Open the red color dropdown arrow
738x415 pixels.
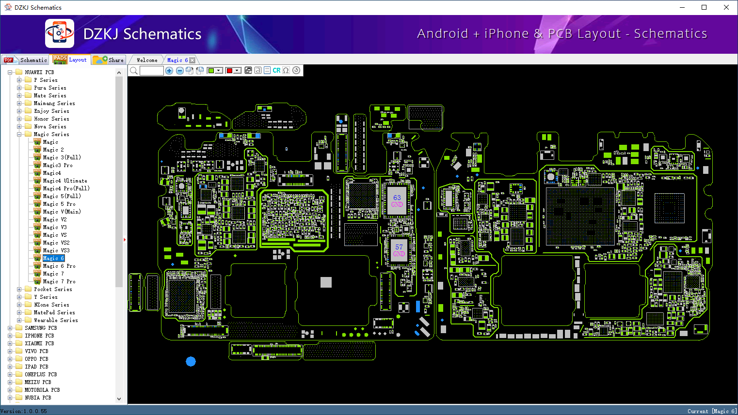[x=237, y=71]
